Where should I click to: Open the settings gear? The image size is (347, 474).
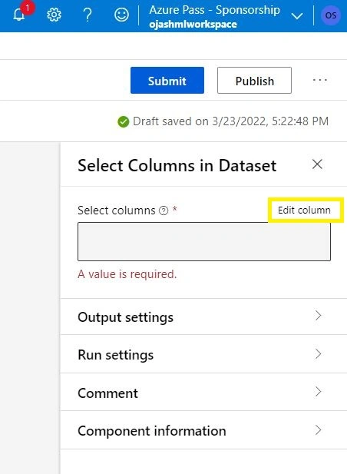tap(54, 15)
